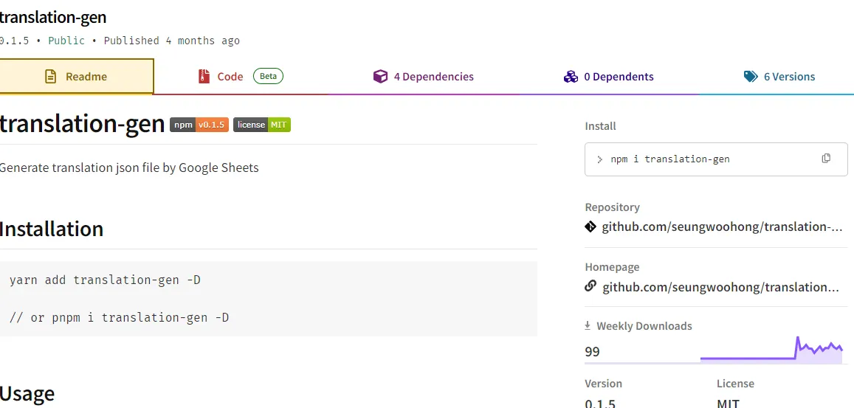Click the 'Usage' heading
The height and width of the screenshot is (408, 854).
pyautogui.click(x=27, y=393)
